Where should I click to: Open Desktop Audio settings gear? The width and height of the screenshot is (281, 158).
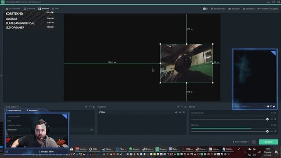coord(275,119)
